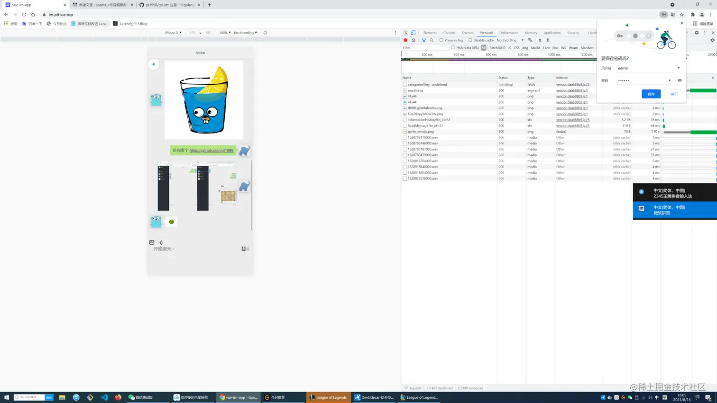Click the password key icon in address bar

coord(663,15)
